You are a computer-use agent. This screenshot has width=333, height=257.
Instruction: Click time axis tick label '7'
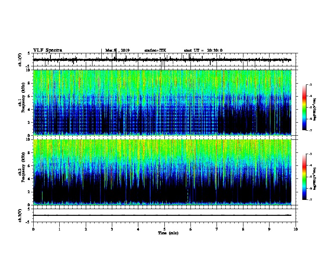(x=217, y=229)
